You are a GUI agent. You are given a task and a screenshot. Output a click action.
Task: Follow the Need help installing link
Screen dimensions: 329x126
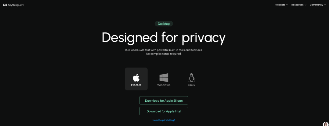(x=164, y=120)
